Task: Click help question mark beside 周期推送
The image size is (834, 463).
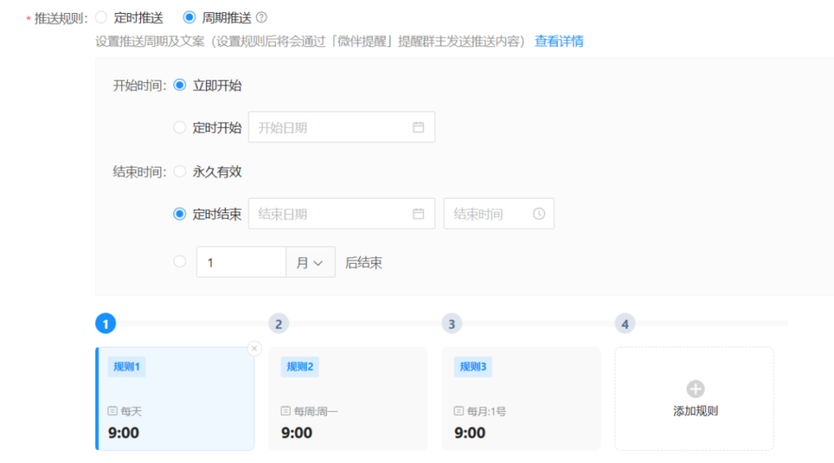Action: [x=261, y=17]
